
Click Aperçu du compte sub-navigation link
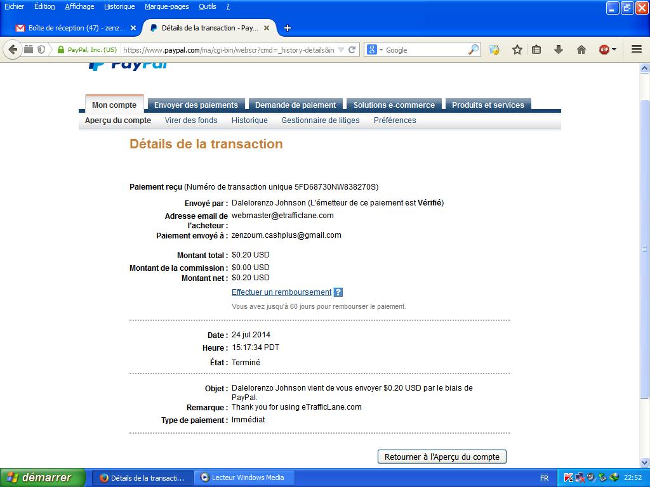coord(118,120)
